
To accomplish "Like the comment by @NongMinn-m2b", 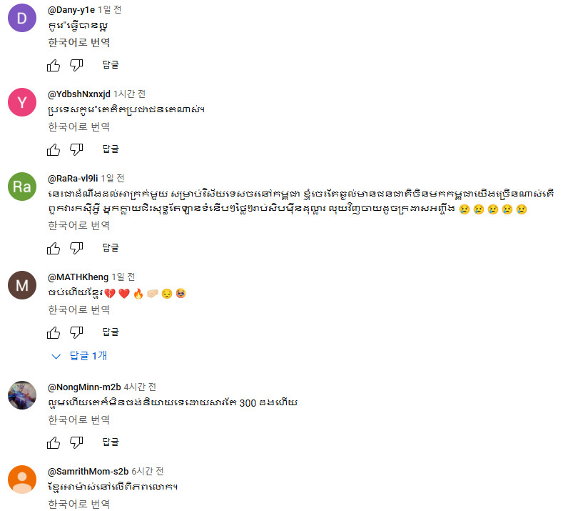I will click(x=54, y=442).
